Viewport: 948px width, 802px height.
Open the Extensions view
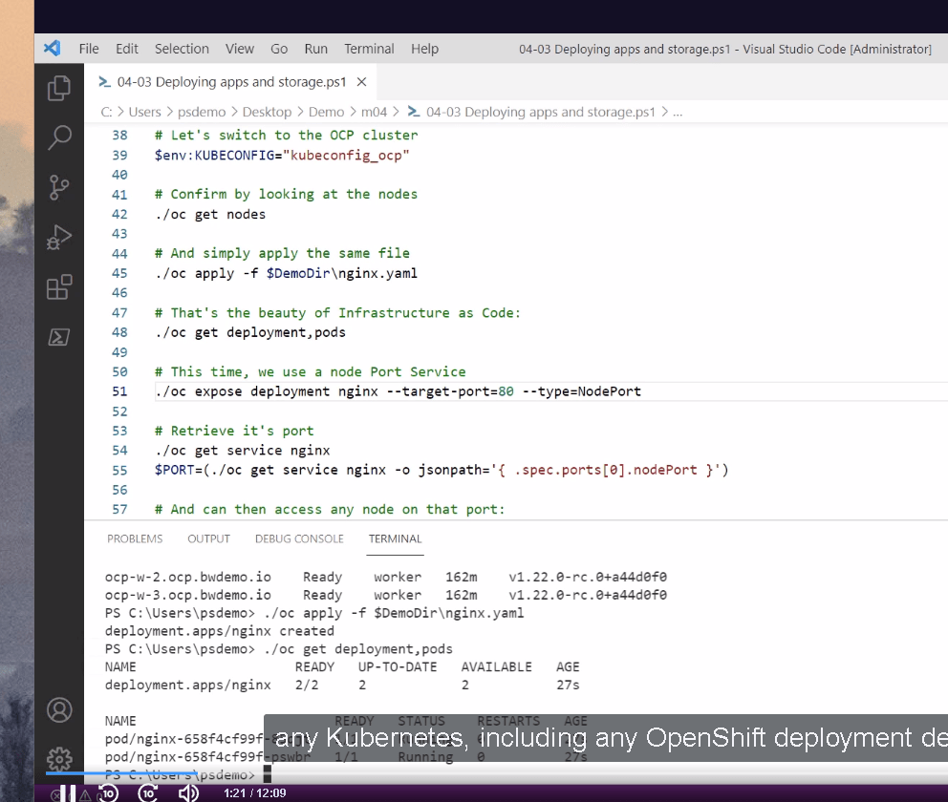coord(59,286)
